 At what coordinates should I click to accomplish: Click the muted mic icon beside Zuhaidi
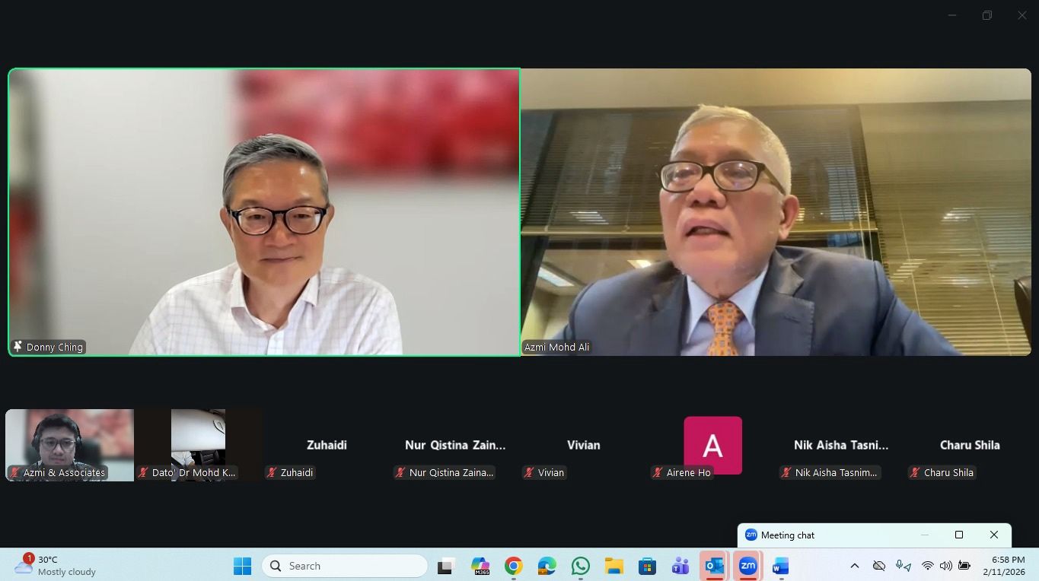[x=272, y=472]
